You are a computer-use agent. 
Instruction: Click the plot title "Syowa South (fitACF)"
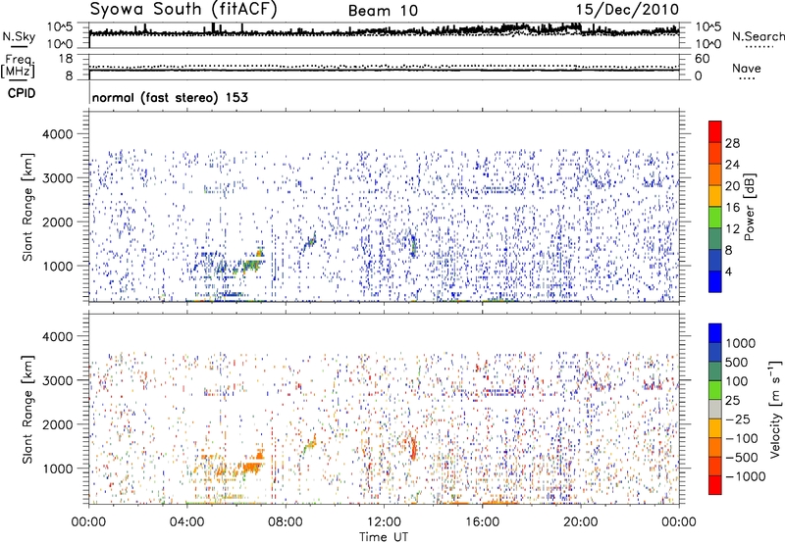coord(183,9)
